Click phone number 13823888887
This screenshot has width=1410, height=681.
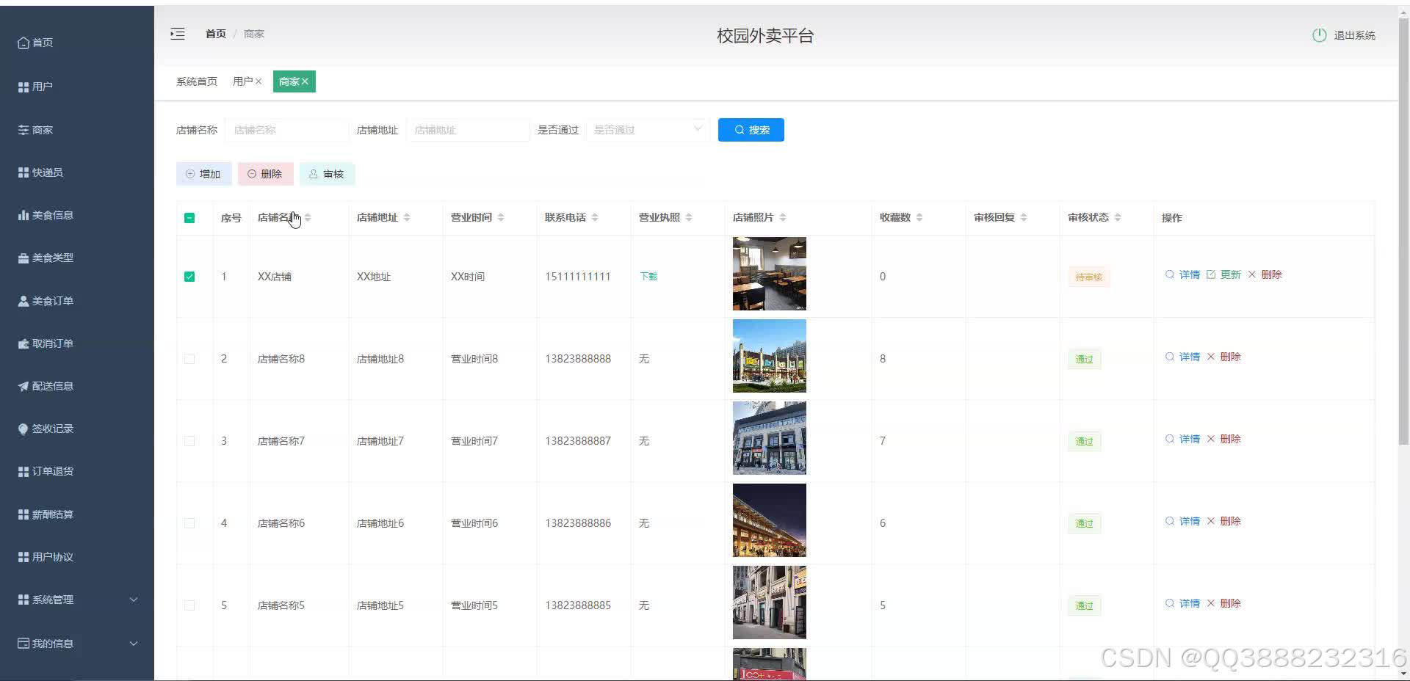[x=578, y=441]
